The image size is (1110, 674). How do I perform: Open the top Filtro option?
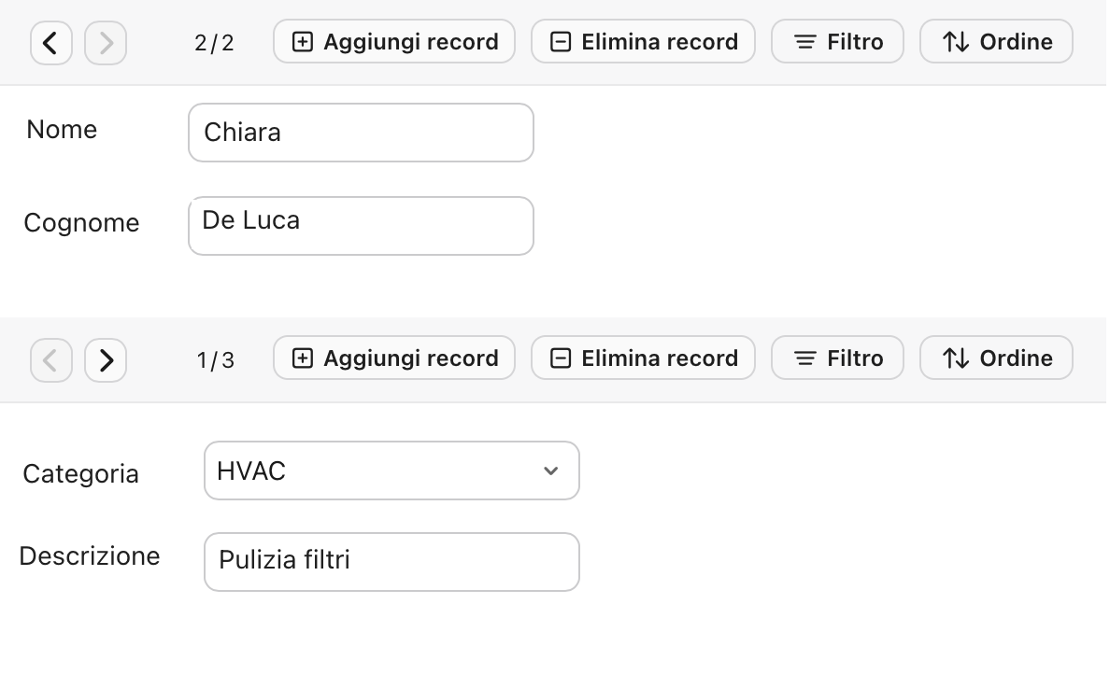[837, 42]
